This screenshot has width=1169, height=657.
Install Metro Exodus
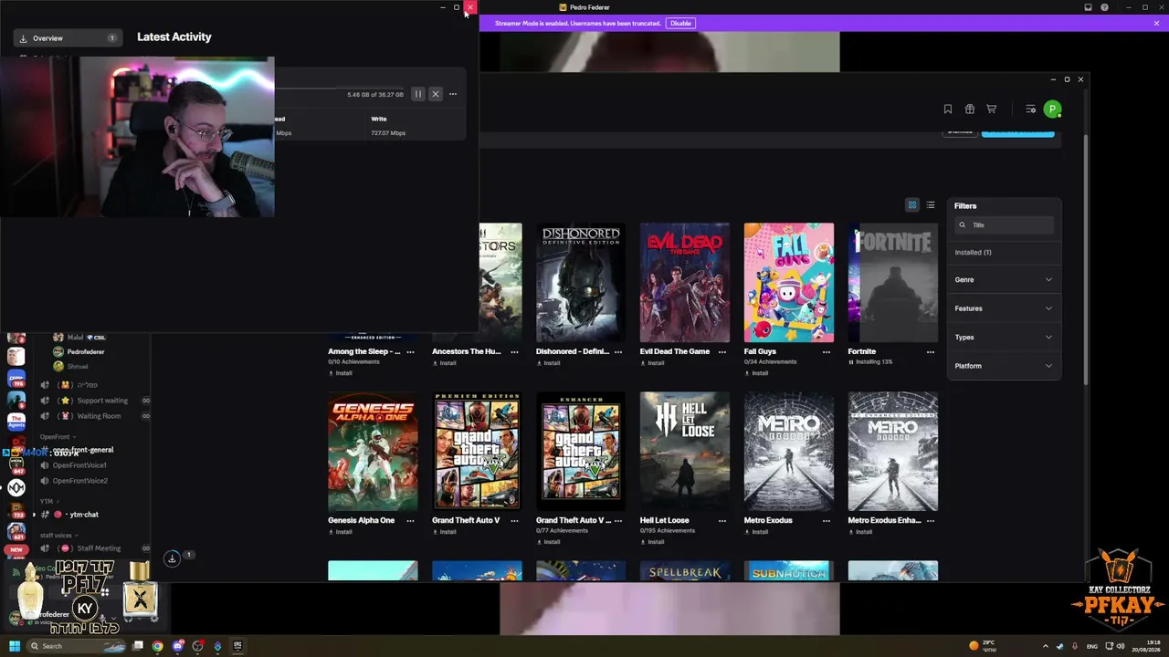(x=757, y=532)
